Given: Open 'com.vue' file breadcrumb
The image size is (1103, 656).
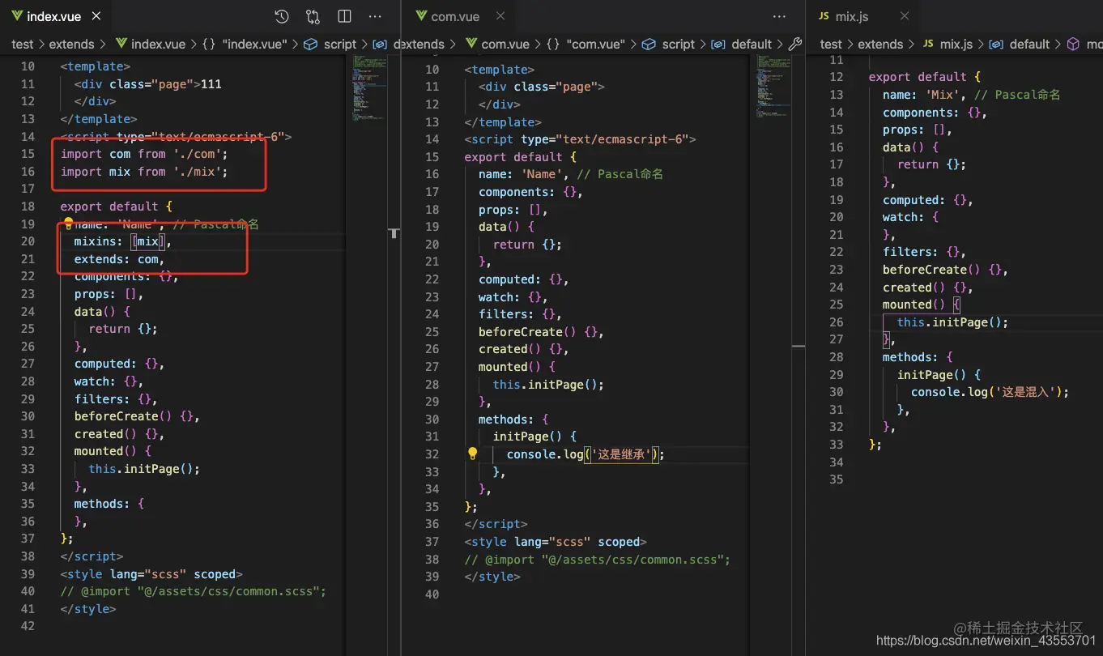Looking at the screenshot, I should click(x=498, y=45).
